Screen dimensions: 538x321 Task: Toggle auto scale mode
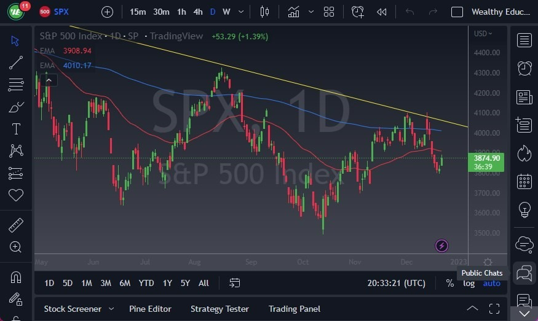coord(492,284)
